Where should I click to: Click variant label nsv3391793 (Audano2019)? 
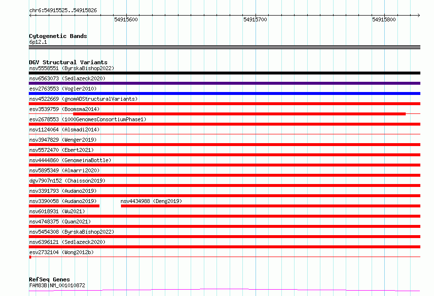pos(63,191)
